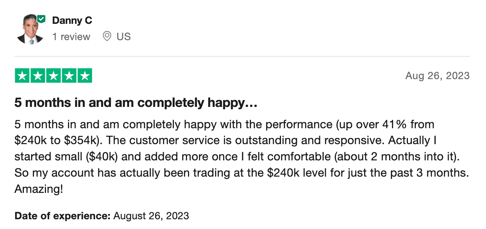This screenshot has width=486, height=229.
Task: Click "The customer service is outstanding" sentence
Action: point(206,141)
